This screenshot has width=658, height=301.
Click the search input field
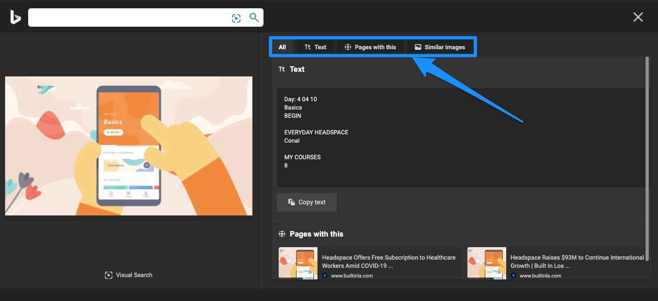pyautogui.click(x=129, y=17)
